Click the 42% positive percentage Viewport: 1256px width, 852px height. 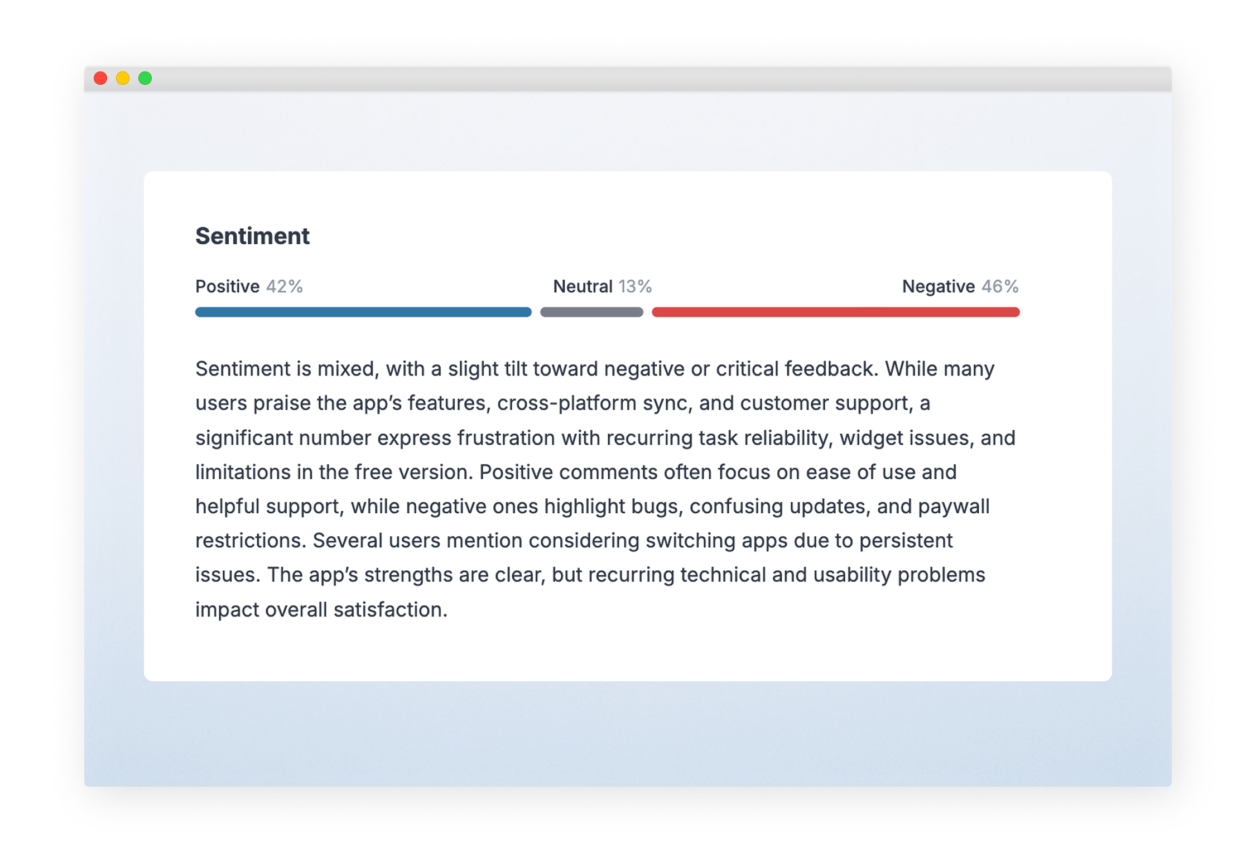pyautogui.click(x=285, y=286)
